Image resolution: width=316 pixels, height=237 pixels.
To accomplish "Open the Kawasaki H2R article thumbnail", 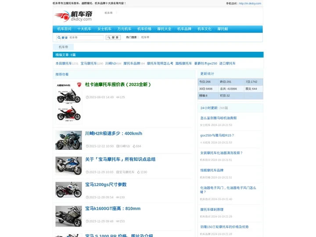I will (x=69, y=140).
